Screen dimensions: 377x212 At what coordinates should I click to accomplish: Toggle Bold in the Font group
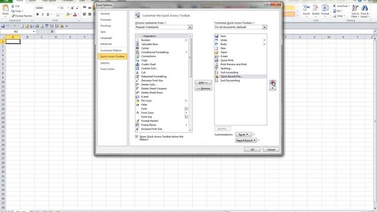(x=38, y=14)
